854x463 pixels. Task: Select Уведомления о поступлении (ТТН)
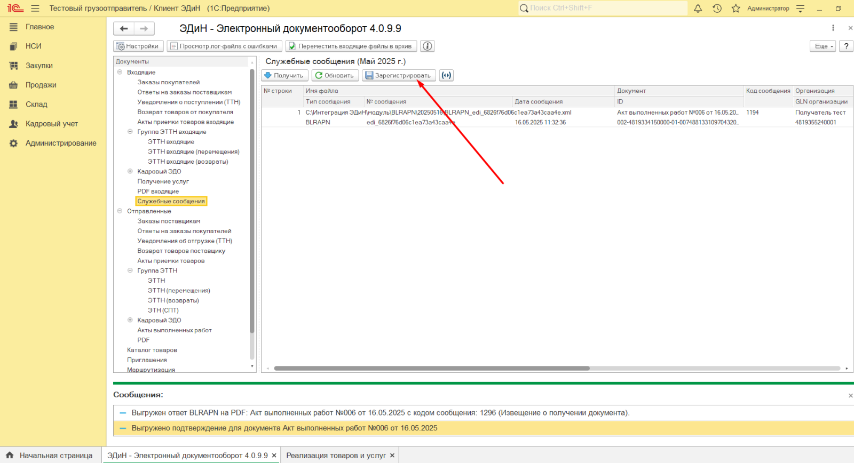pyautogui.click(x=189, y=102)
